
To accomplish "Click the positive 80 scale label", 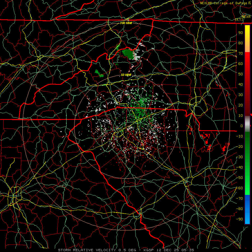I will 241,43.
